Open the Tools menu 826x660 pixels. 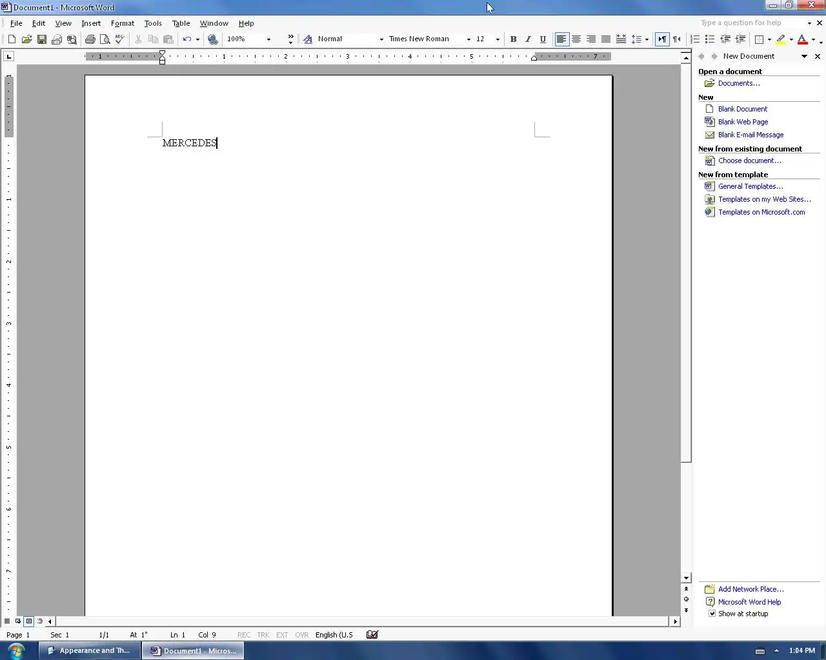153,23
